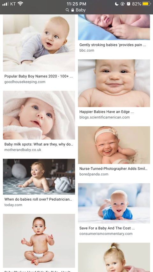153x272 pixels.
Task: Open When do babies roll over link
Action: (x=38, y=199)
